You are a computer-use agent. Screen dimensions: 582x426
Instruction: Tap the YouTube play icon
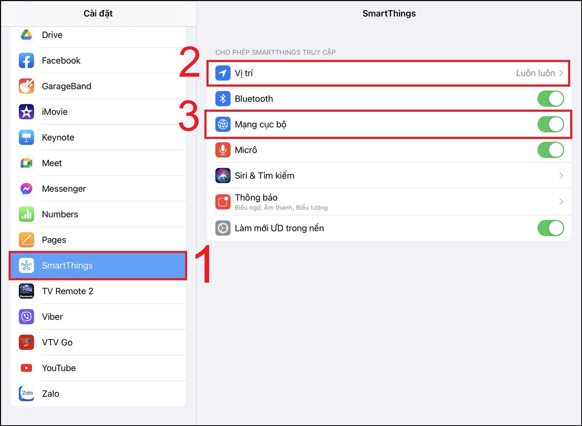[26, 368]
